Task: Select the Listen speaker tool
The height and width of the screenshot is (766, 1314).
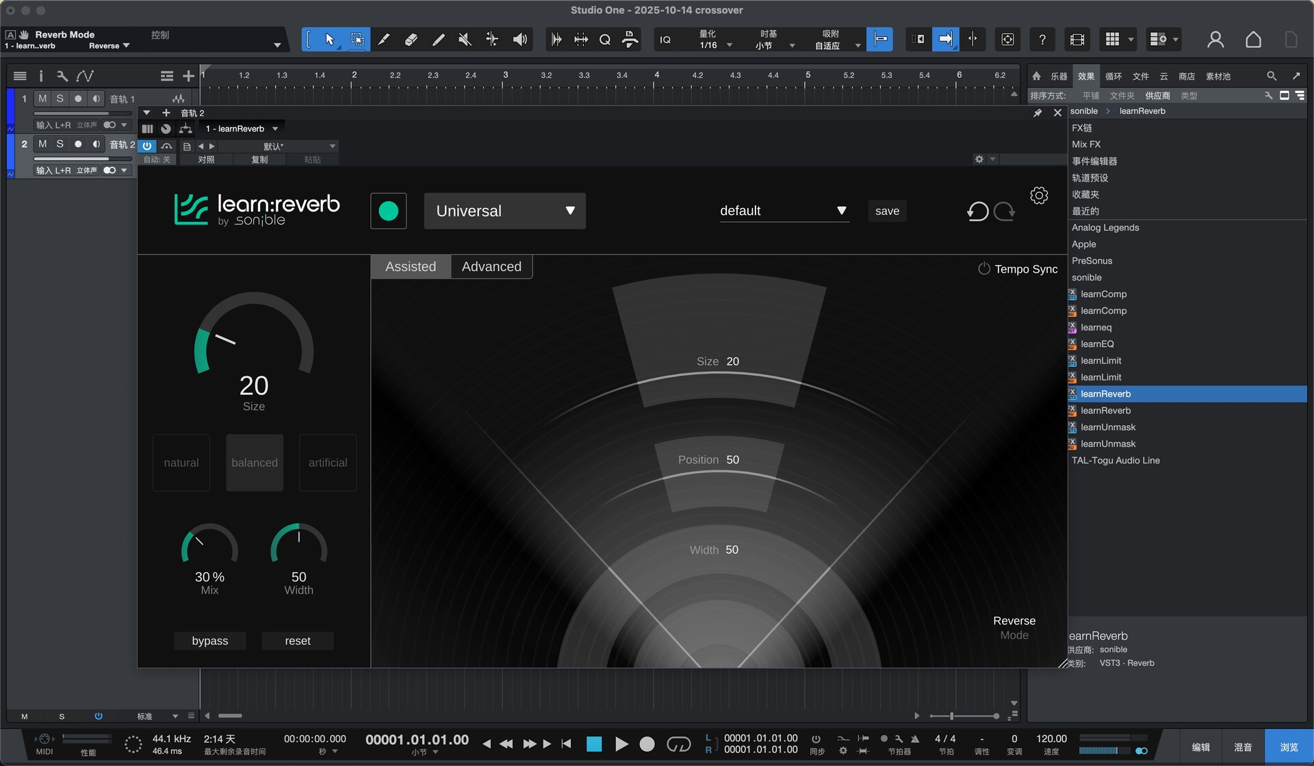Action: [x=520, y=40]
